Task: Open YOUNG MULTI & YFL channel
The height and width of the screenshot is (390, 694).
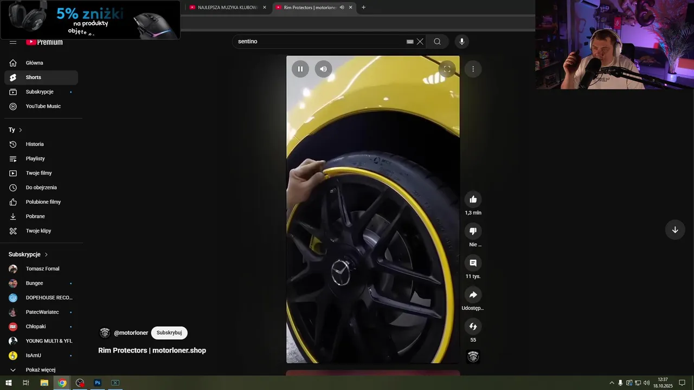Action: tap(41, 341)
